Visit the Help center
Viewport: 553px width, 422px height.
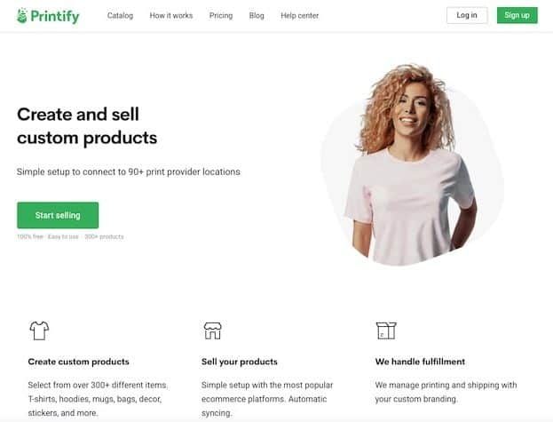pos(300,15)
